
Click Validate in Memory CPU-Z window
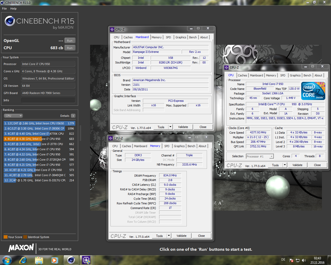(x=181, y=236)
